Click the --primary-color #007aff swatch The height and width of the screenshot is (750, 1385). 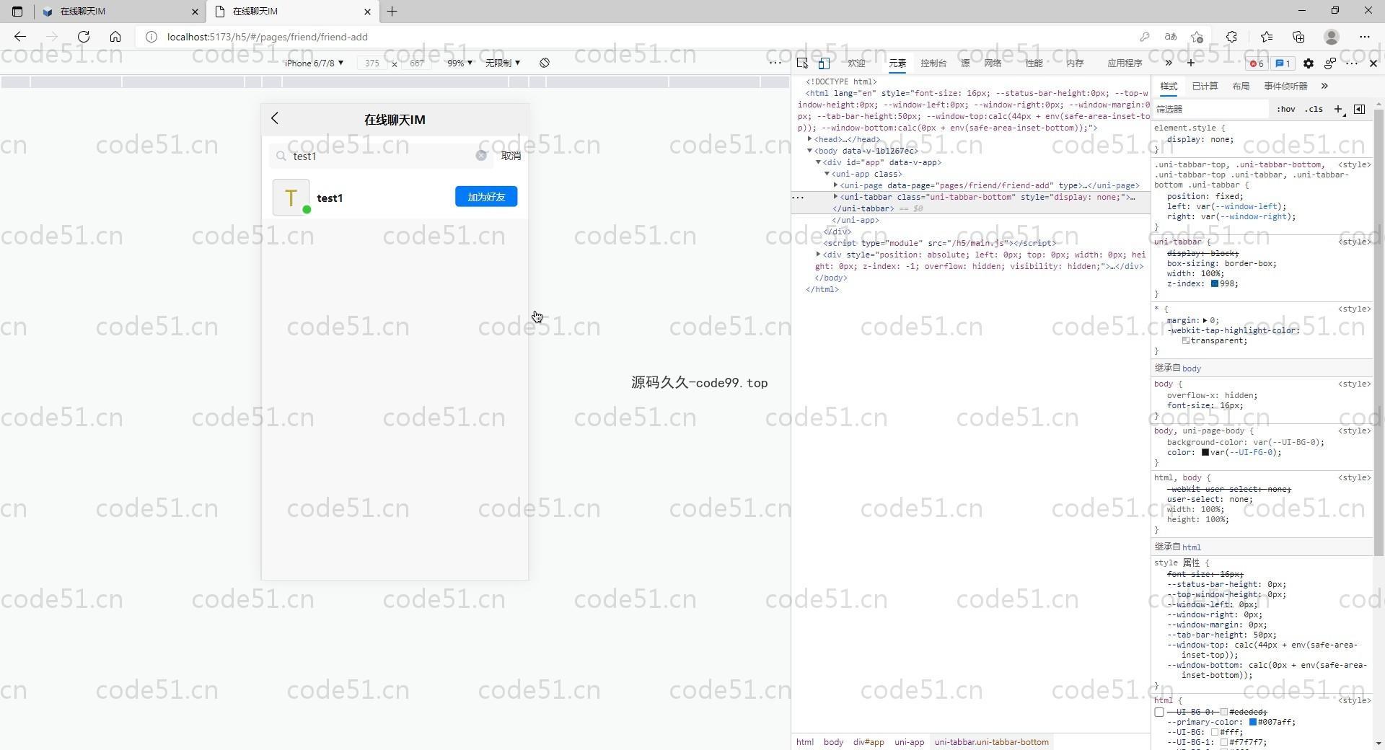pos(1253,723)
